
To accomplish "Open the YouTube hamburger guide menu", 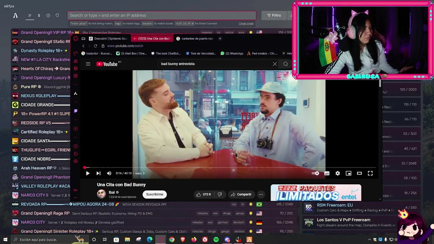I will pyautogui.click(x=88, y=64).
